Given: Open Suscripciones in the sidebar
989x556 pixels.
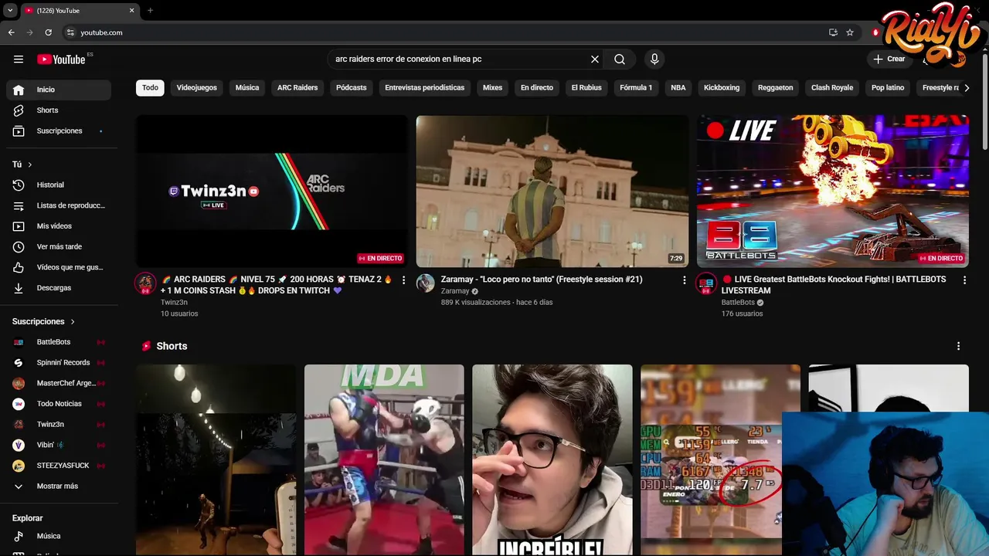Looking at the screenshot, I should (59, 131).
